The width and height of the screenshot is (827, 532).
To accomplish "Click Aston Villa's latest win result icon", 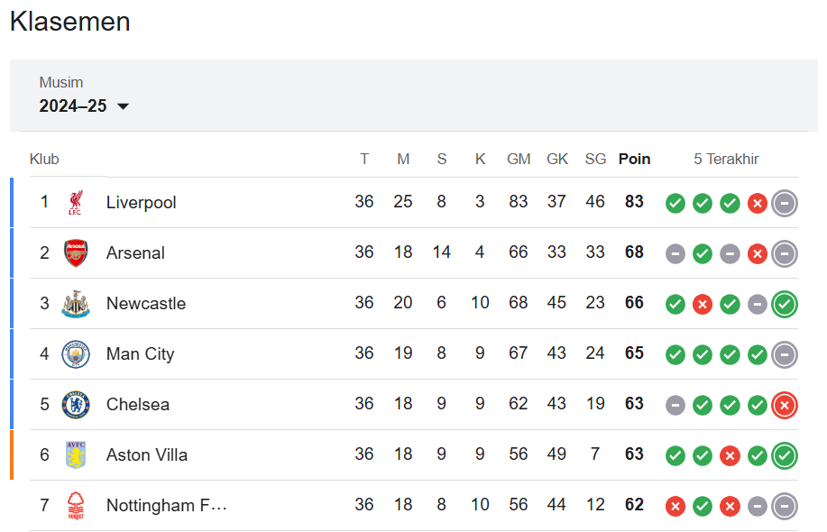I will click(x=785, y=455).
